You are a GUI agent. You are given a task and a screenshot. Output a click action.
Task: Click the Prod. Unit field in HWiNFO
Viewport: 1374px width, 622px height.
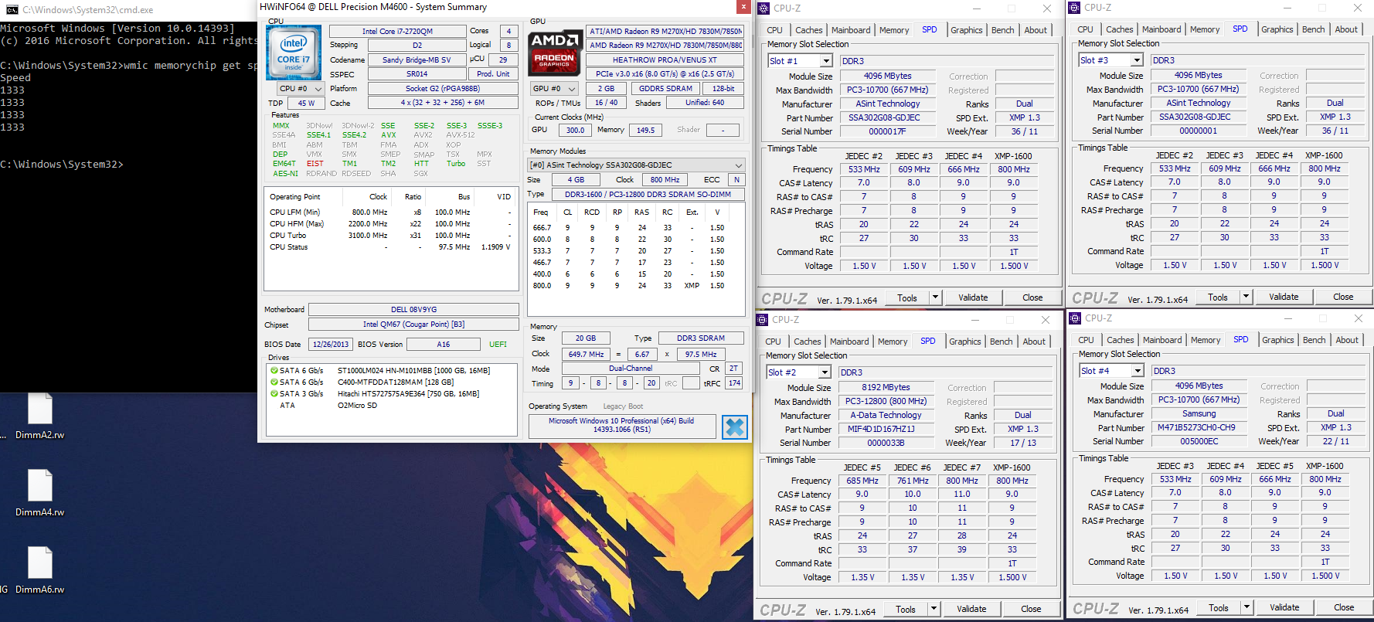[x=493, y=74]
